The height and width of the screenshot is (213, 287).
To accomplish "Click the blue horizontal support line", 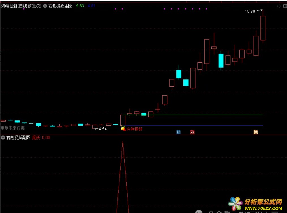I will coord(194,126).
